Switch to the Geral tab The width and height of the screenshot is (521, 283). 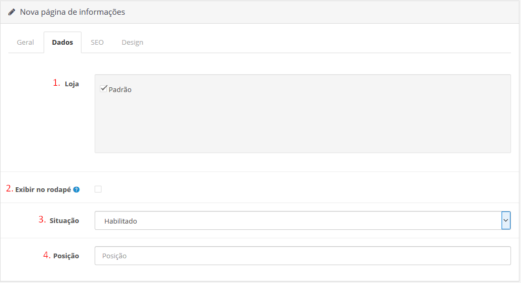(25, 43)
